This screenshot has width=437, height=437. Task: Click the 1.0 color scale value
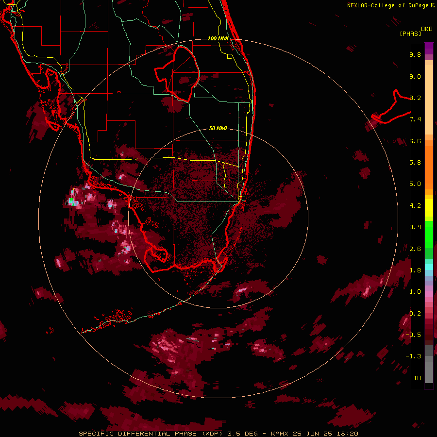point(415,292)
